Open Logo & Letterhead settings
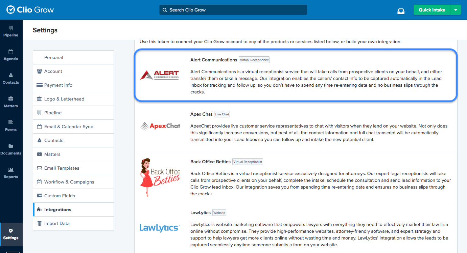 [x=64, y=99]
